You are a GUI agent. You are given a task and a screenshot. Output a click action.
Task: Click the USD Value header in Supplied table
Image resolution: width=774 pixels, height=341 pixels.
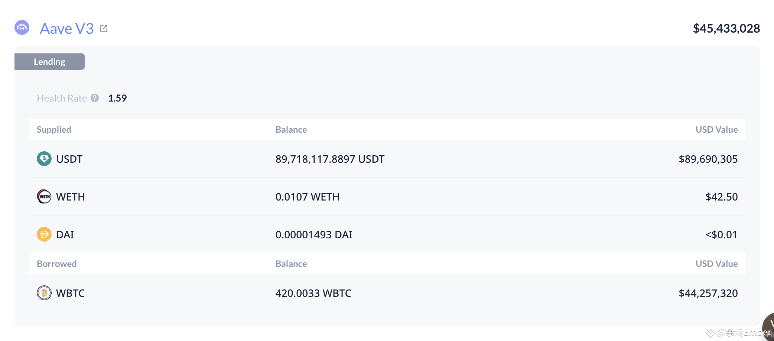[716, 129]
